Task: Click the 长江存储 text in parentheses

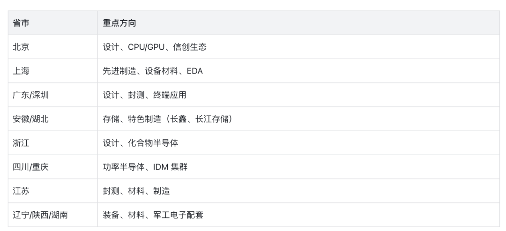Action: point(212,119)
